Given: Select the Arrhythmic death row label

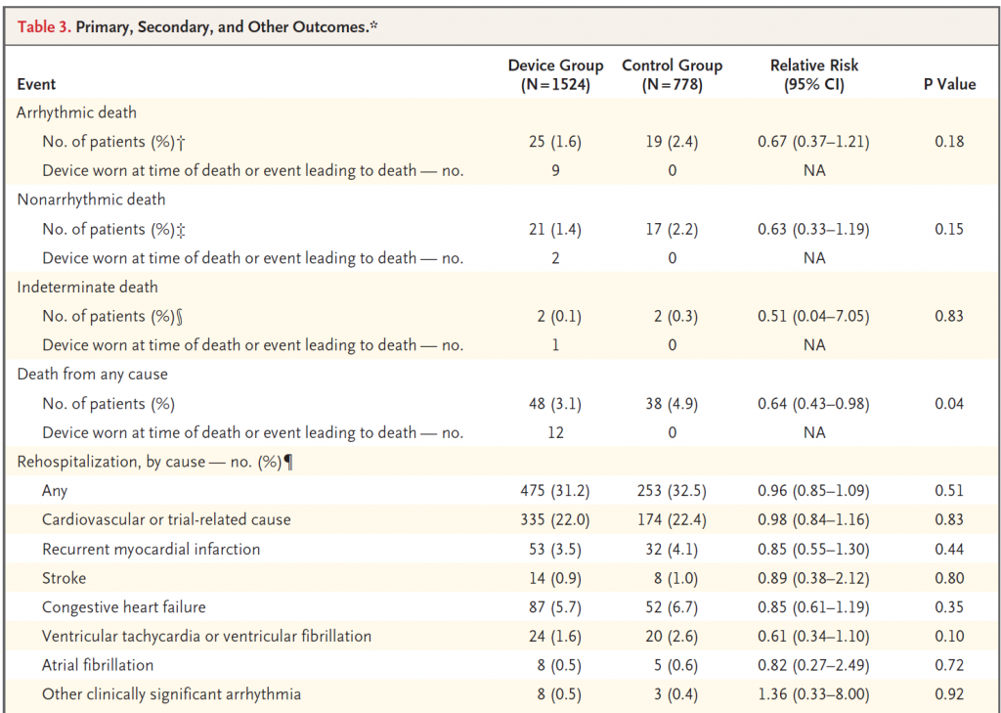Looking at the screenshot, I should coord(76,112).
